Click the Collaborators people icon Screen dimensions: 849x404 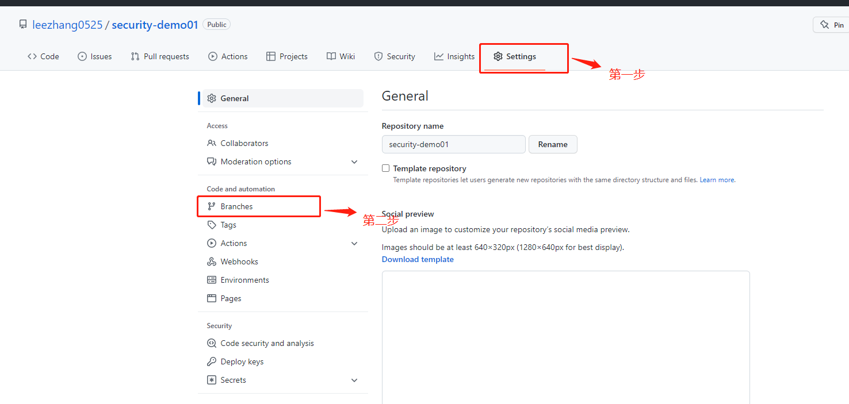[212, 143]
